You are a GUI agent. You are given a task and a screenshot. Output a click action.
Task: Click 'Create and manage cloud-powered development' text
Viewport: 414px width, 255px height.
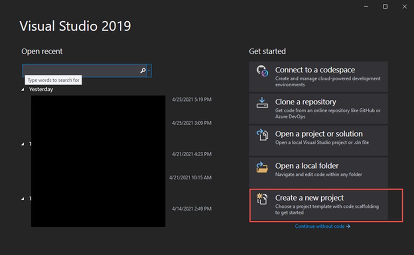tap(328, 82)
